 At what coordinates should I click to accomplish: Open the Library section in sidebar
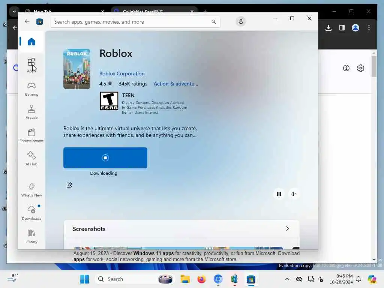[31, 236]
